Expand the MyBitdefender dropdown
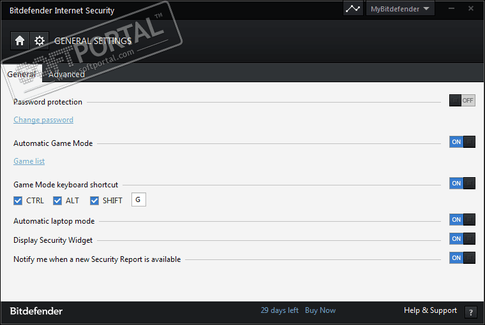 400,9
